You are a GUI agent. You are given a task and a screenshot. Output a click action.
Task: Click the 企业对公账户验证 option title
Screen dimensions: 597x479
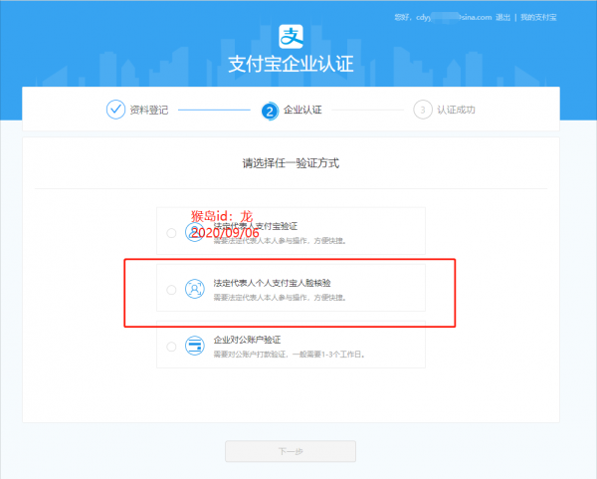(247, 340)
